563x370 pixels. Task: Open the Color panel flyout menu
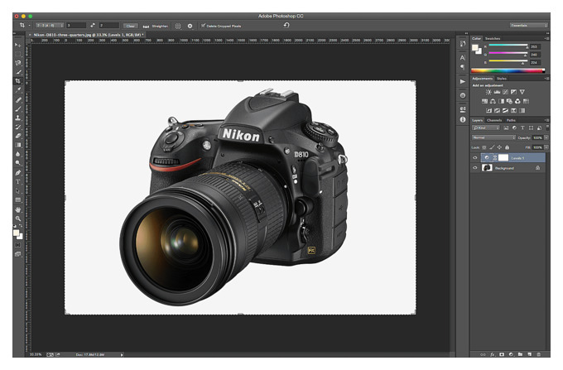point(546,38)
